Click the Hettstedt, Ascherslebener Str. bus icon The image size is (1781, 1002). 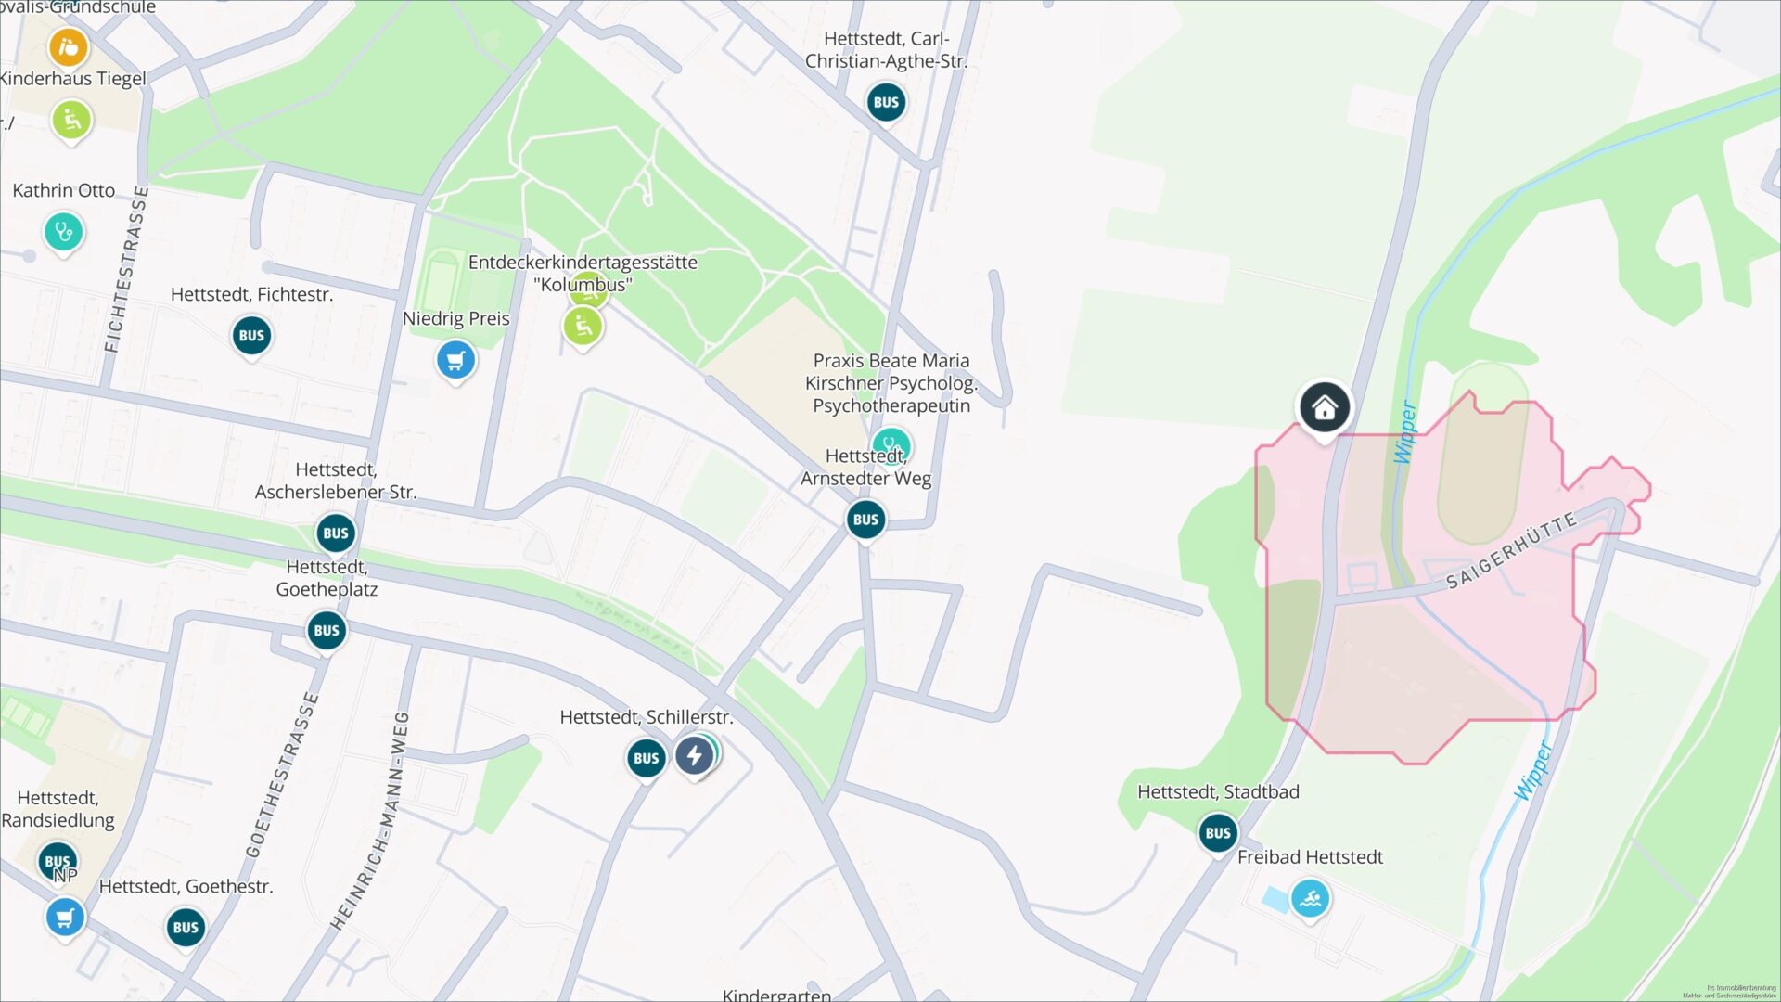click(x=336, y=533)
